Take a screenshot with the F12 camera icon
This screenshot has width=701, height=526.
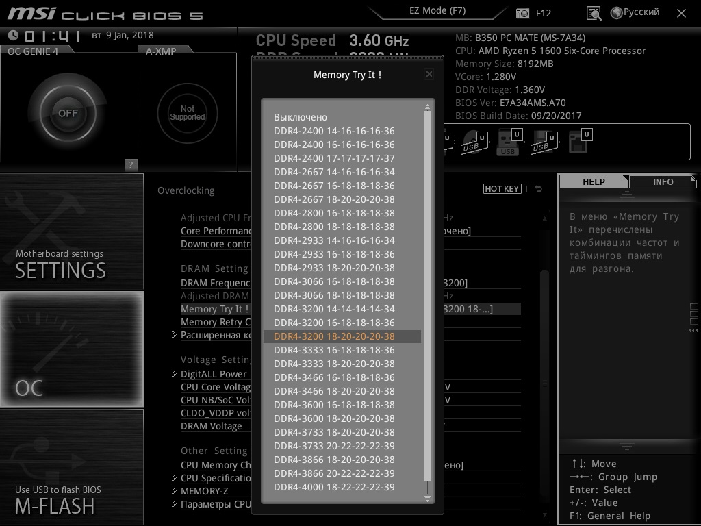pos(522,13)
